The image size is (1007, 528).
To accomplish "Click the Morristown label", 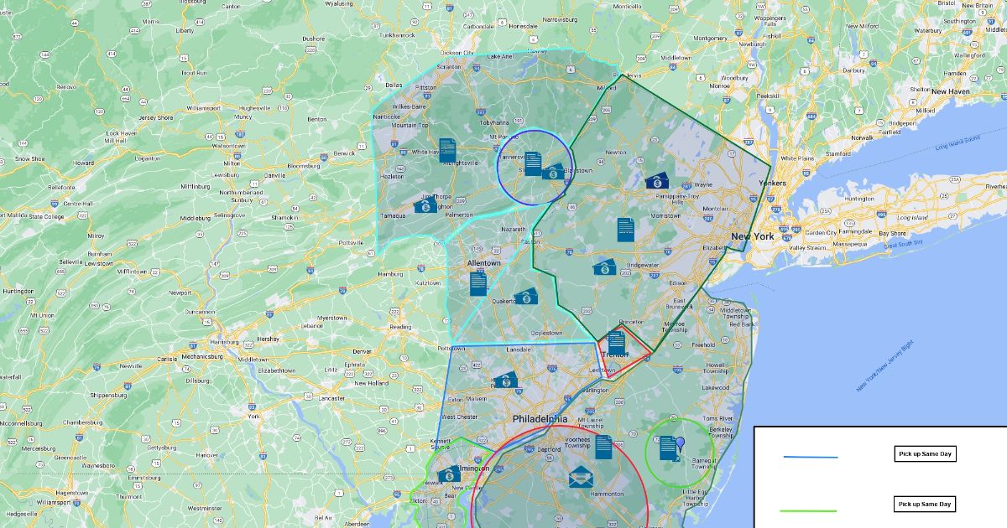I will [666, 215].
